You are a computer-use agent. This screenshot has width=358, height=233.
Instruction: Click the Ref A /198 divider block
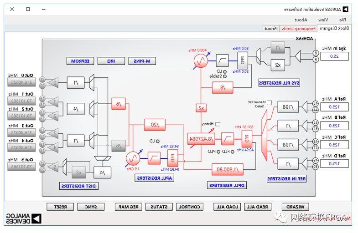[288, 107]
